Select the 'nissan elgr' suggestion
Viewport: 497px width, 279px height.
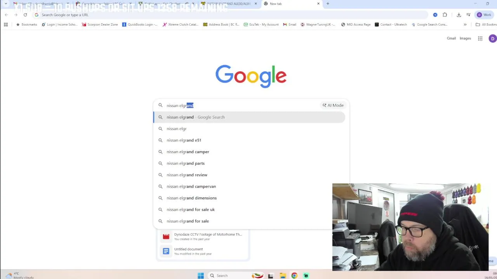point(249,129)
